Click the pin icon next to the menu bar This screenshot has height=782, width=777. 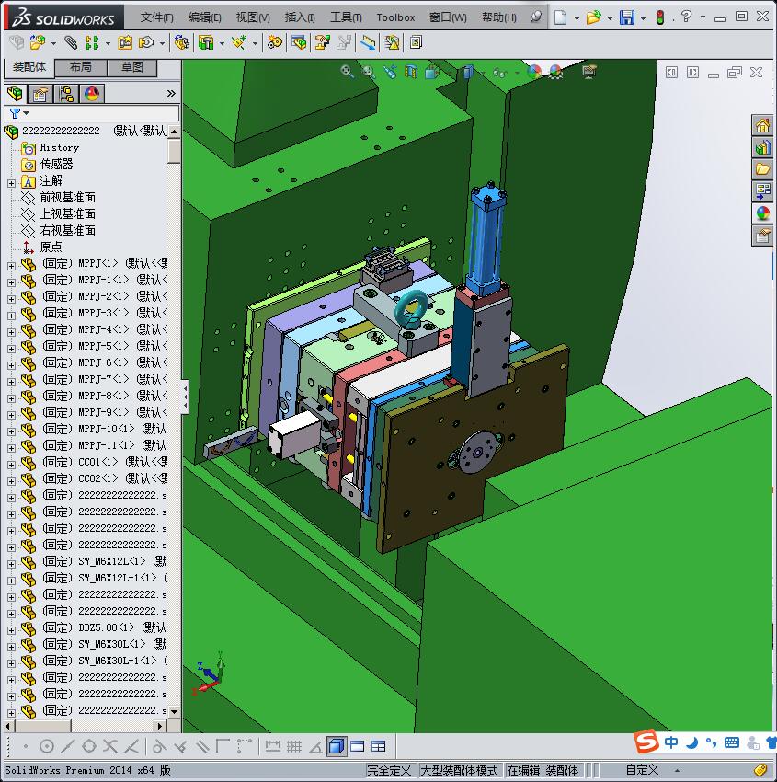536,17
